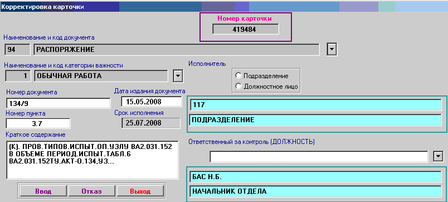This screenshot has width=448, height=202.
Task: Click the ОБЫЧНАЯ РАБОТА category field
Action: [x=101, y=76]
